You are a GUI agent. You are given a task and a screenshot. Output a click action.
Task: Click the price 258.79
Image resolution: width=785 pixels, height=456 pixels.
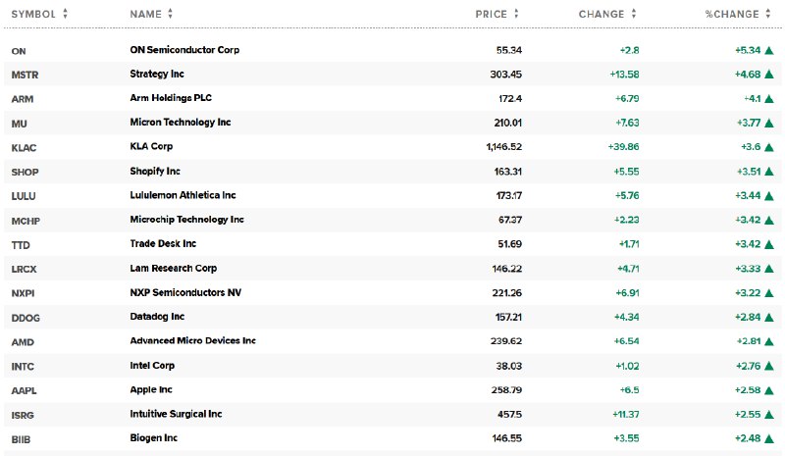tap(506, 390)
